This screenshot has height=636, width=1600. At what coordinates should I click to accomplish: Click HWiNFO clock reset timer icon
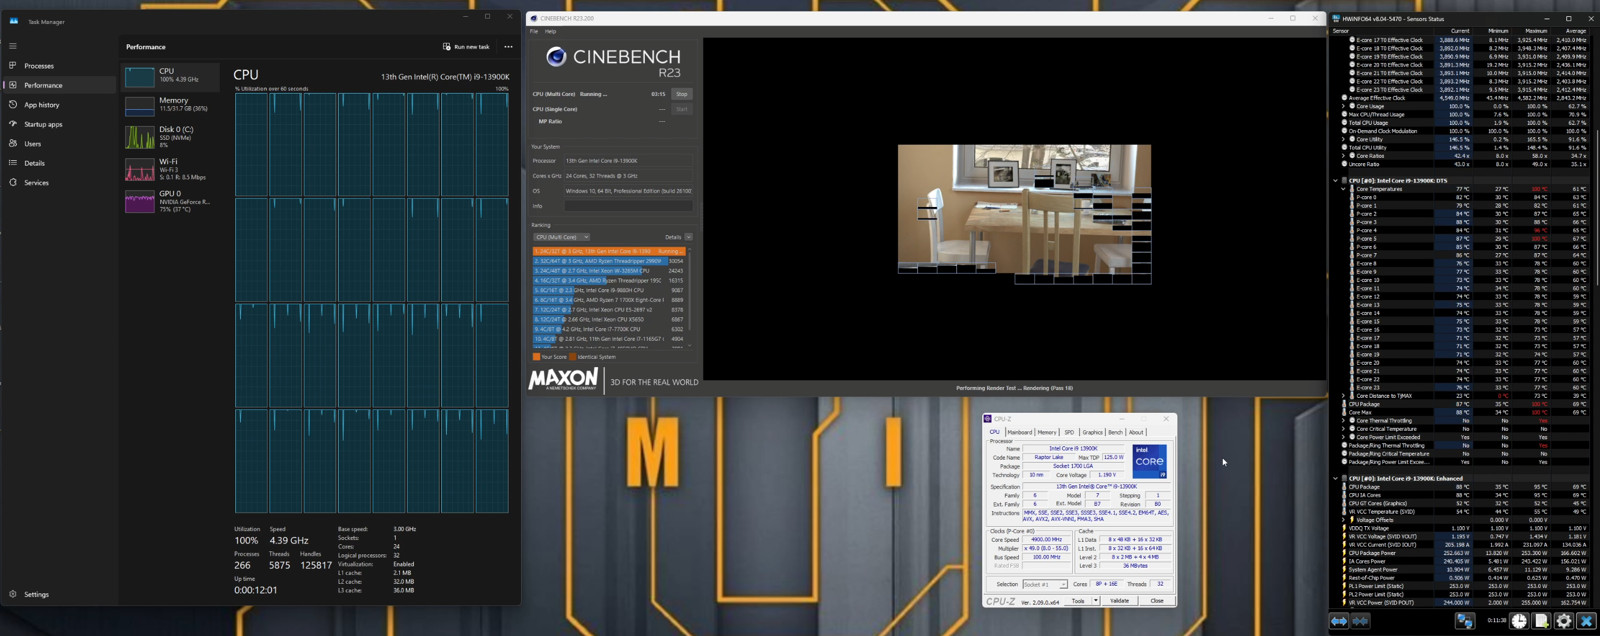(1518, 621)
